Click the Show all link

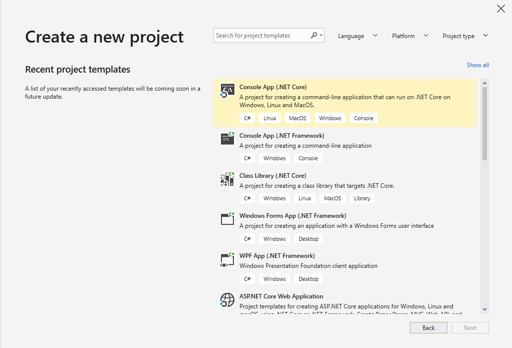tap(478, 65)
